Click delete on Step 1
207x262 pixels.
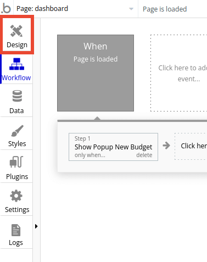coord(144,155)
